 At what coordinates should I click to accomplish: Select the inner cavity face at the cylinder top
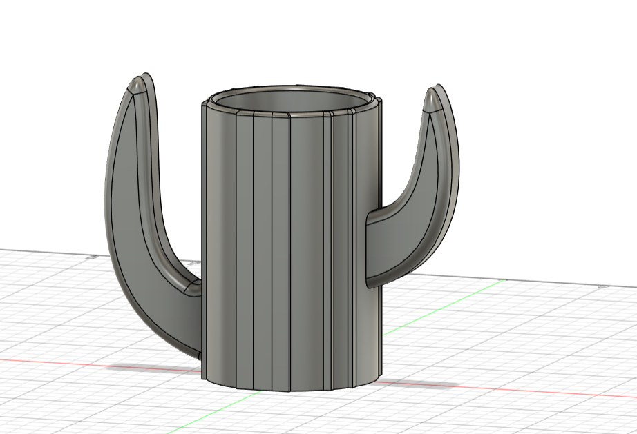[291, 101]
